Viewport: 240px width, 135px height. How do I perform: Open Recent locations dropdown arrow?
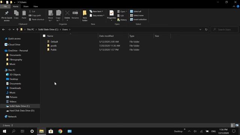pos(13,30)
